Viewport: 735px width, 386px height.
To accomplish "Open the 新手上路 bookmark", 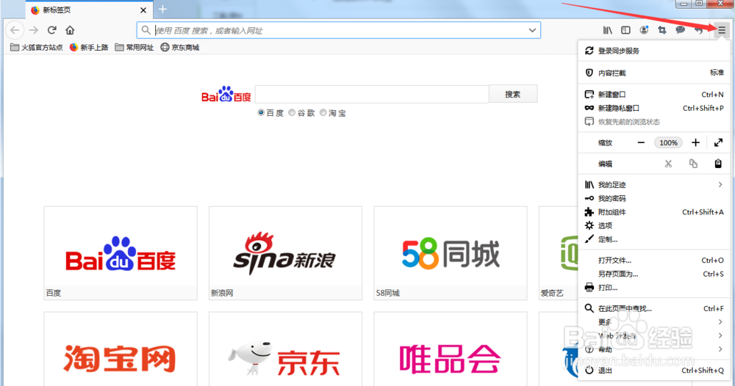I will [x=89, y=47].
